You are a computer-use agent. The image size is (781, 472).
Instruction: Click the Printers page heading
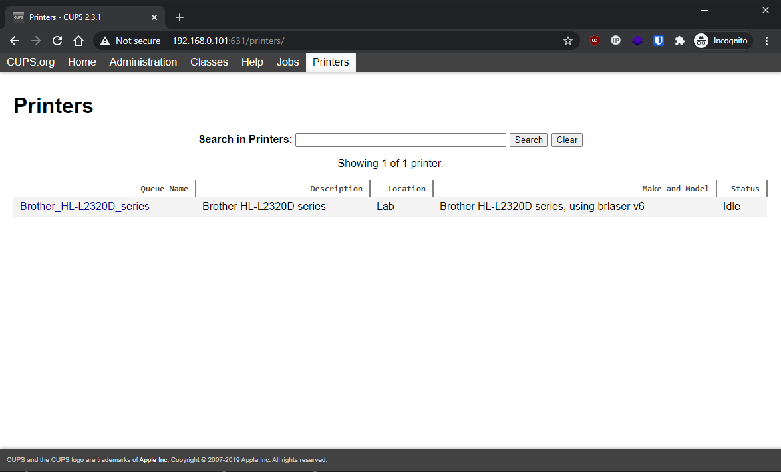tap(53, 106)
